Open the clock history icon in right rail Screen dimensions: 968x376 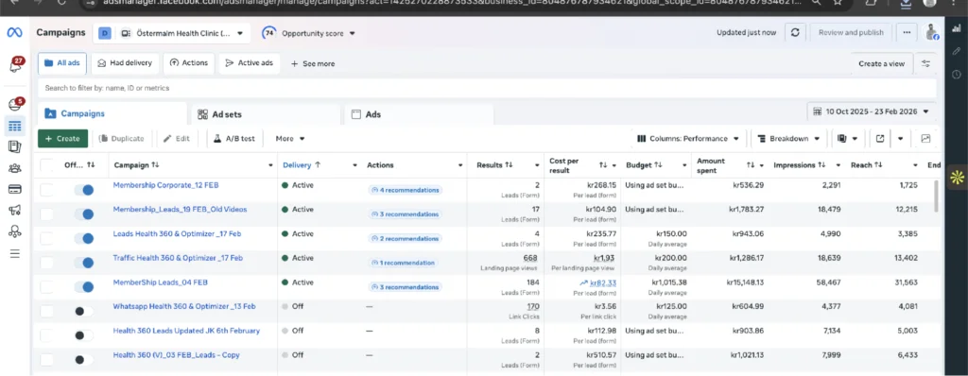coord(957,74)
